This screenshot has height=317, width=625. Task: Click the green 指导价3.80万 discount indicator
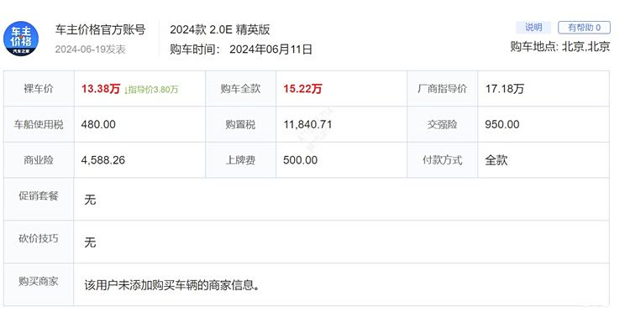[x=151, y=90]
